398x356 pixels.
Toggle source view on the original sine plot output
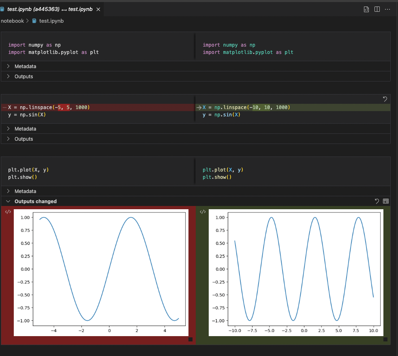click(7, 212)
